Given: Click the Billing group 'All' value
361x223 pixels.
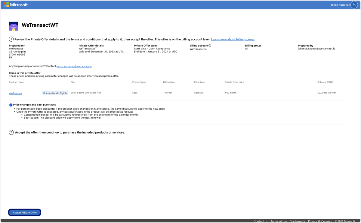Looking at the screenshot, I should pyautogui.click(x=247, y=49).
